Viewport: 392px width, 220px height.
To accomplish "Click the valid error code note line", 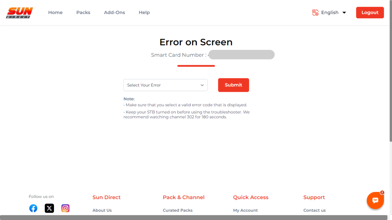I will point(185,105).
